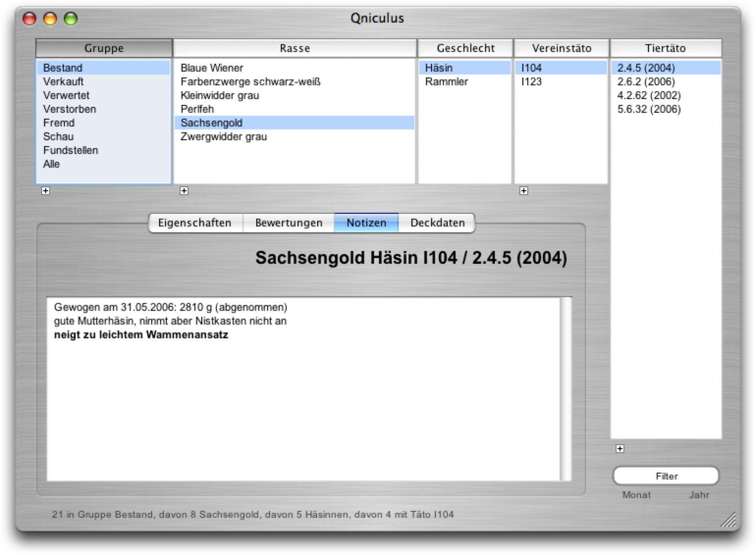Click the Jahr filter label

pyautogui.click(x=699, y=495)
